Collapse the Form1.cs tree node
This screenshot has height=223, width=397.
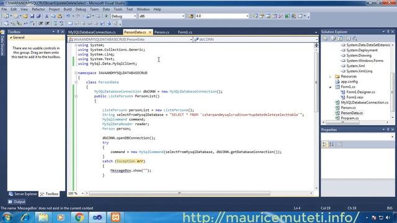click(330, 87)
